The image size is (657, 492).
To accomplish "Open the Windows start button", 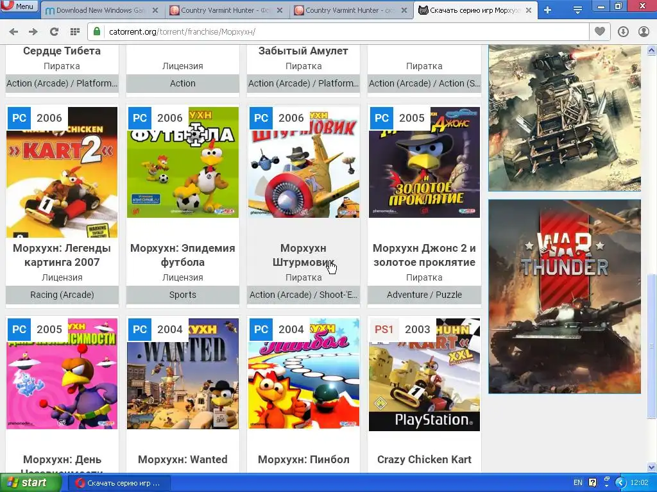I will click(x=30, y=483).
